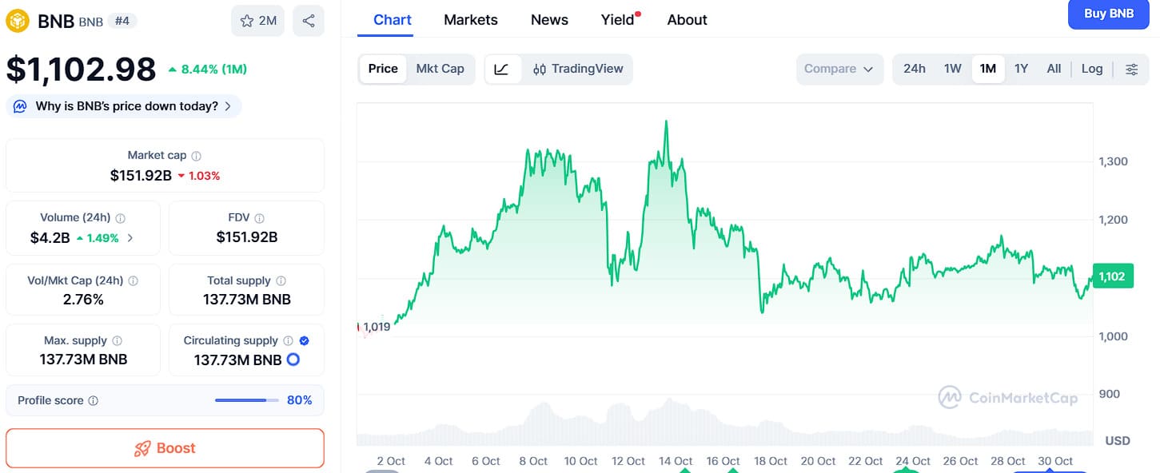Select the 1Y time range
The height and width of the screenshot is (473, 1160).
click(x=1021, y=69)
